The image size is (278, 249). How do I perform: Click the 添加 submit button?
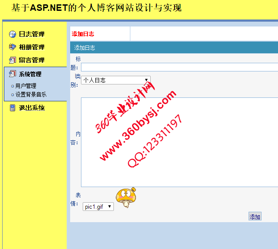255,217
